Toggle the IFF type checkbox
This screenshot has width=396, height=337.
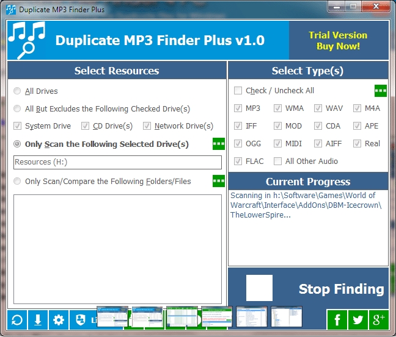(238, 126)
